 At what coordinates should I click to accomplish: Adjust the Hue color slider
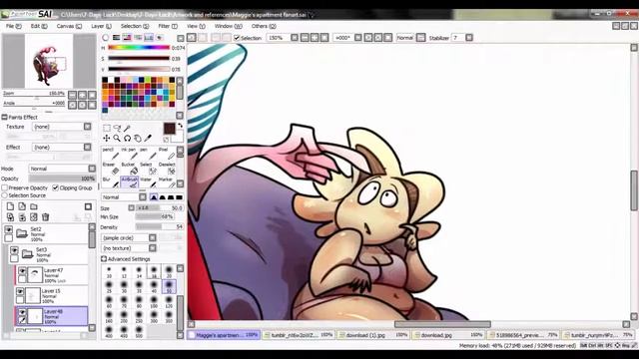[x=139, y=48]
